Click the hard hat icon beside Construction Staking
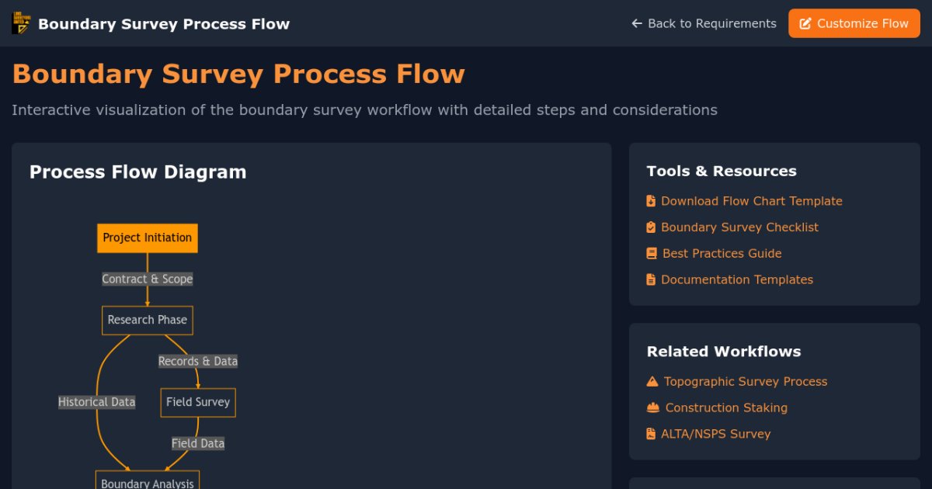Image resolution: width=932 pixels, height=489 pixels. [x=653, y=407]
